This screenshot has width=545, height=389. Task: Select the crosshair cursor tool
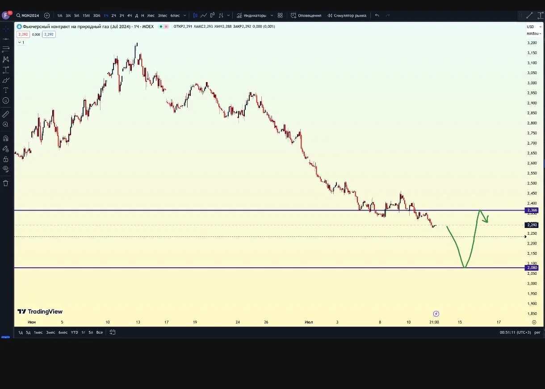coord(6,29)
